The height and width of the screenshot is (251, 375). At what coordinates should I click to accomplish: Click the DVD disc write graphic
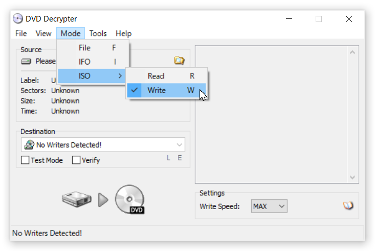129,199
